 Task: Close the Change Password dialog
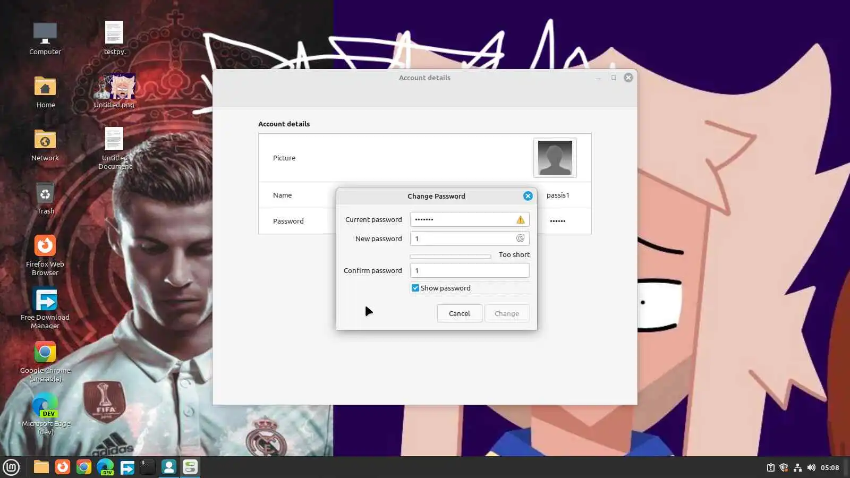pos(528,196)
